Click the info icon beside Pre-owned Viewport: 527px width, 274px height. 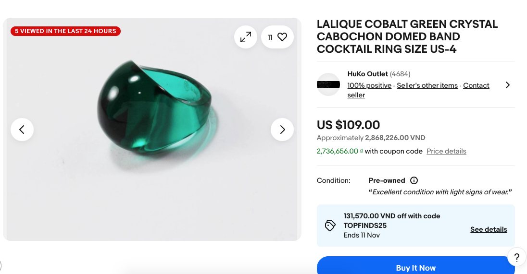[x=414, y=180]
